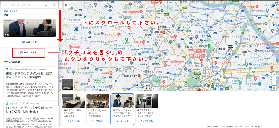The height and width of the screenshot is (128, 279).
Task: Open ウェブサイト for ㈱QREAZY card
Action: coord(147,121)
